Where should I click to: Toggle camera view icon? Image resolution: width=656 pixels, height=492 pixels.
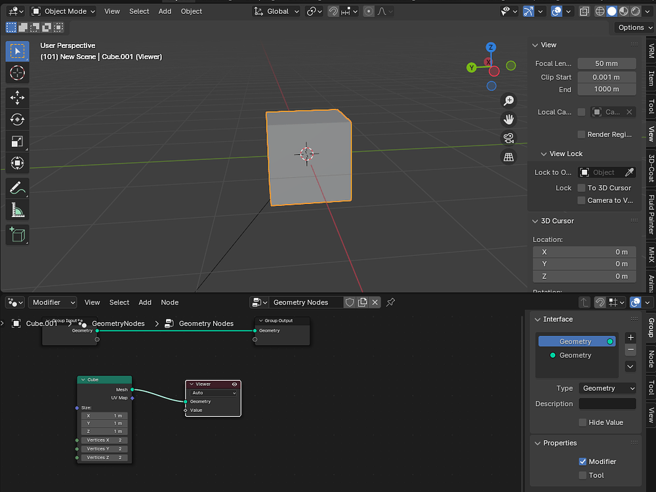[x=509, y=138]
